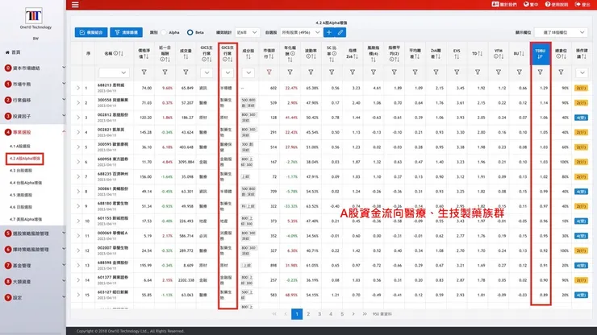Switch language via 繁中 in top bar
The height and width of the screenshot is (335, 597).
coord(531,5)
